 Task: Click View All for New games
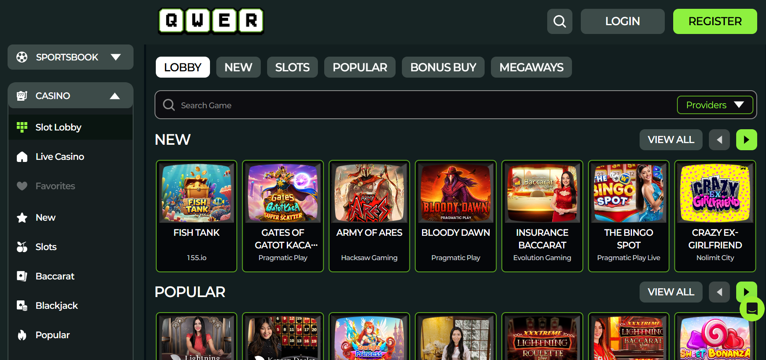pyautogui.click(x=671, y=140)
